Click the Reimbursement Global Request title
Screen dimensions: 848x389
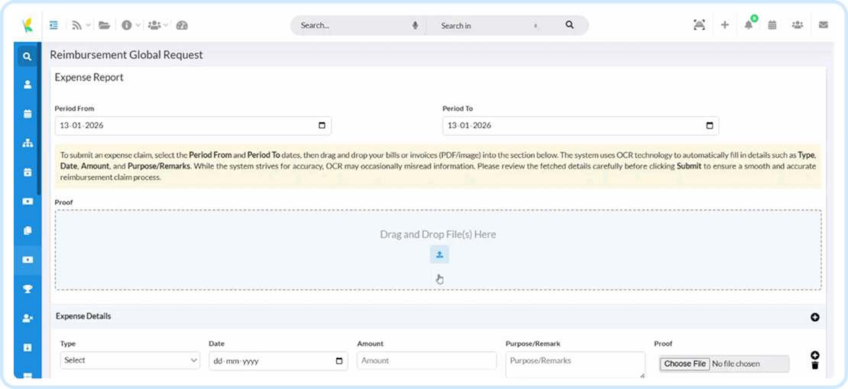pyautogui.click(x=127, y=55)
